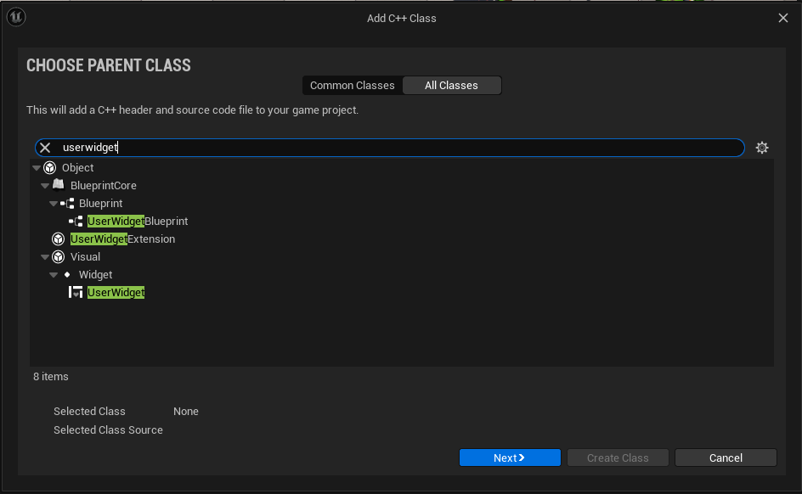Collapse the Widget tree node
The image size is (802, 494).
[54, 275]
